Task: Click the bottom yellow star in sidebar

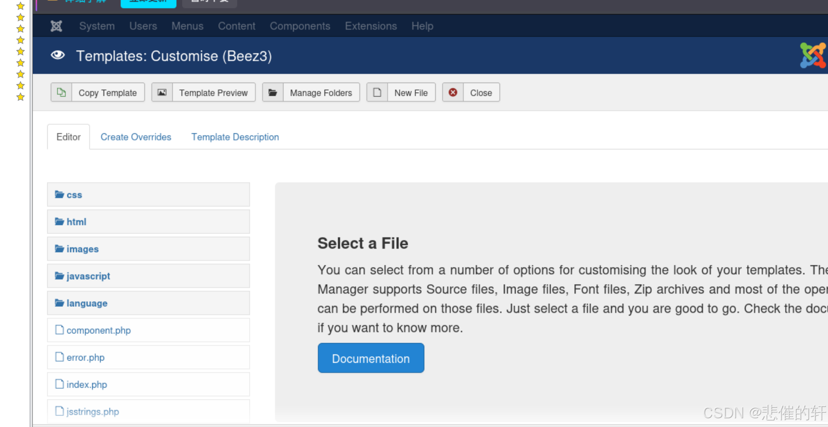Action: [x=20, y=97]
